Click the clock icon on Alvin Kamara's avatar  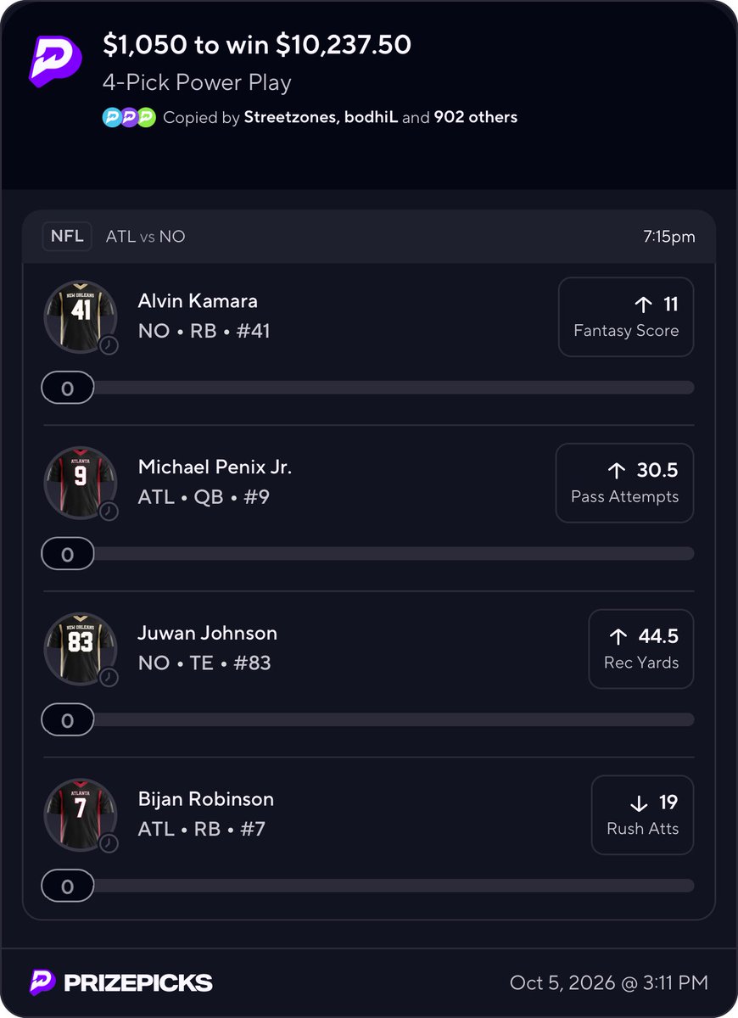click(x=109, y=345)
